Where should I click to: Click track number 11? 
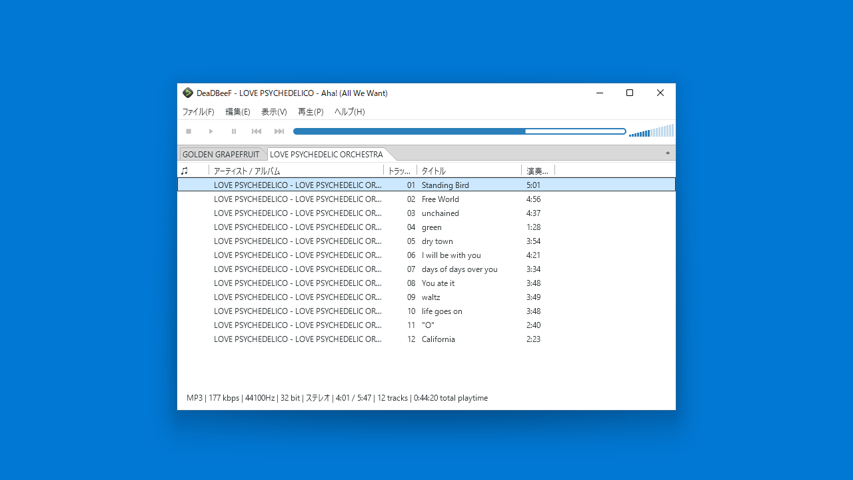pos(411,325)
